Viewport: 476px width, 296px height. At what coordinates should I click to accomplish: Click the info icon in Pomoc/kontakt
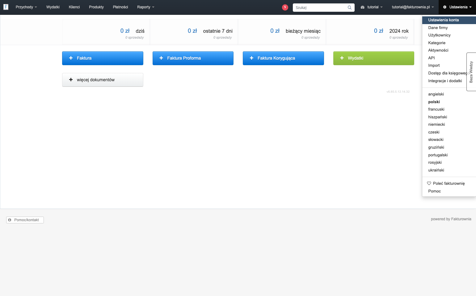tap(10, 220)
